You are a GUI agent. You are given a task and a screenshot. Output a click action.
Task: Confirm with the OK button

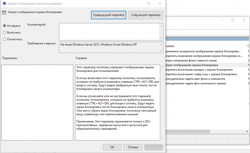112,147
